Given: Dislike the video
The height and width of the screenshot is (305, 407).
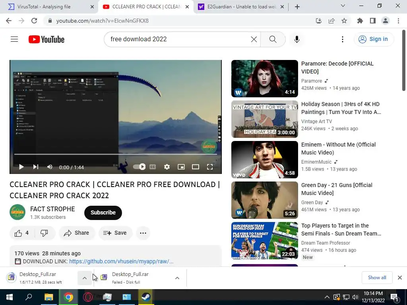Looking at the screenshot, I should click(44, 233).
